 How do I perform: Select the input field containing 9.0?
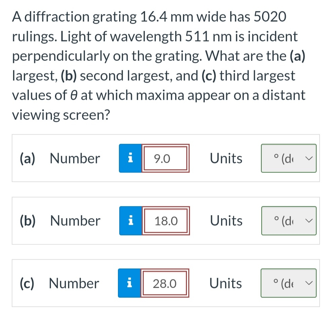pyautogui.click(x=166, y=158)
